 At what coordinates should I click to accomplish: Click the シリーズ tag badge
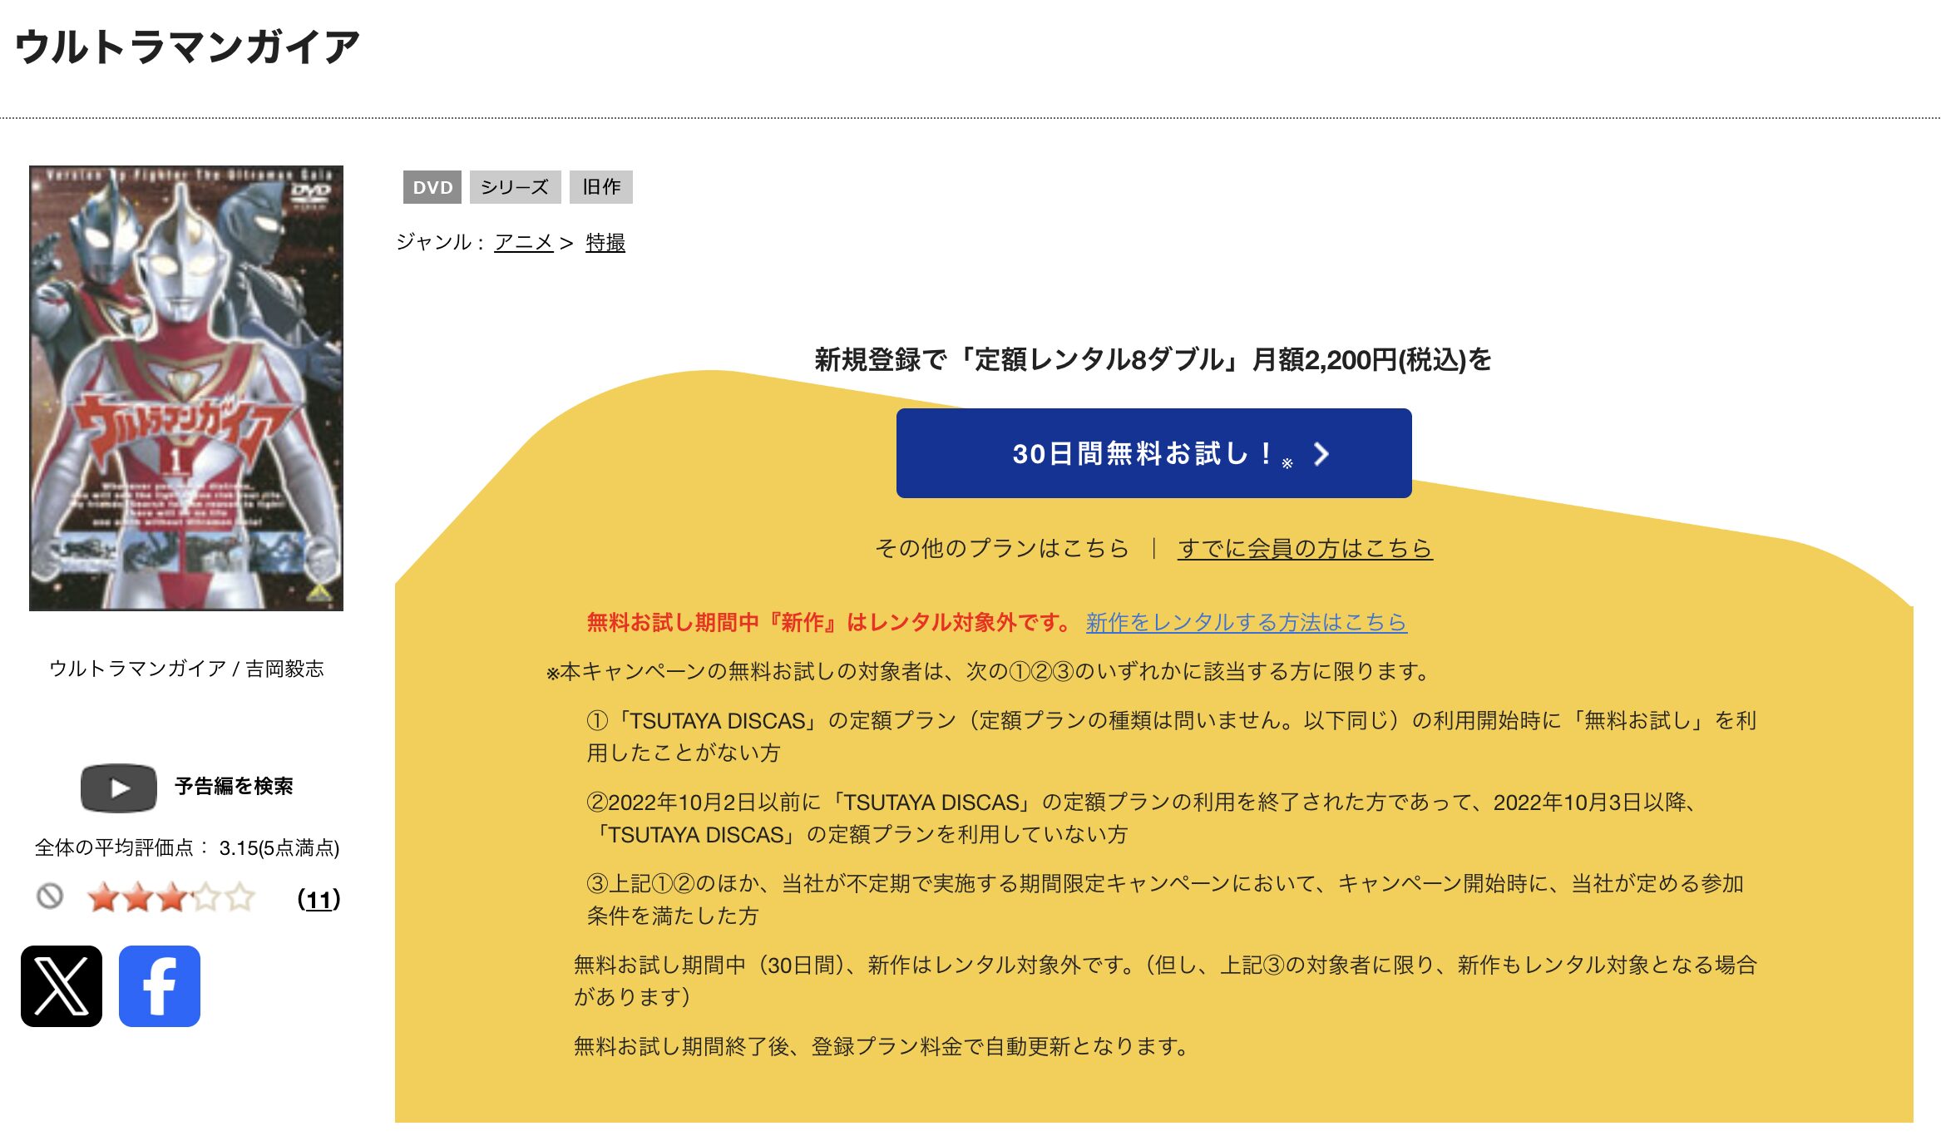click(x=515, y=187)
